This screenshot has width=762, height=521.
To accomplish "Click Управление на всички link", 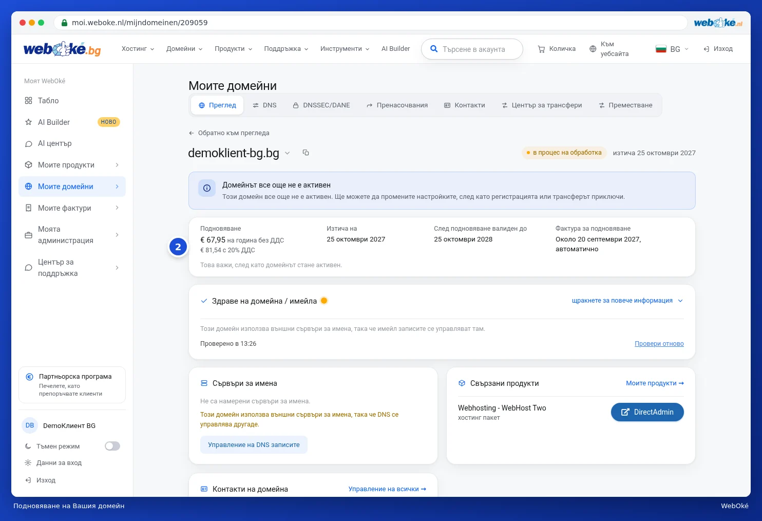I will point(387,489).
